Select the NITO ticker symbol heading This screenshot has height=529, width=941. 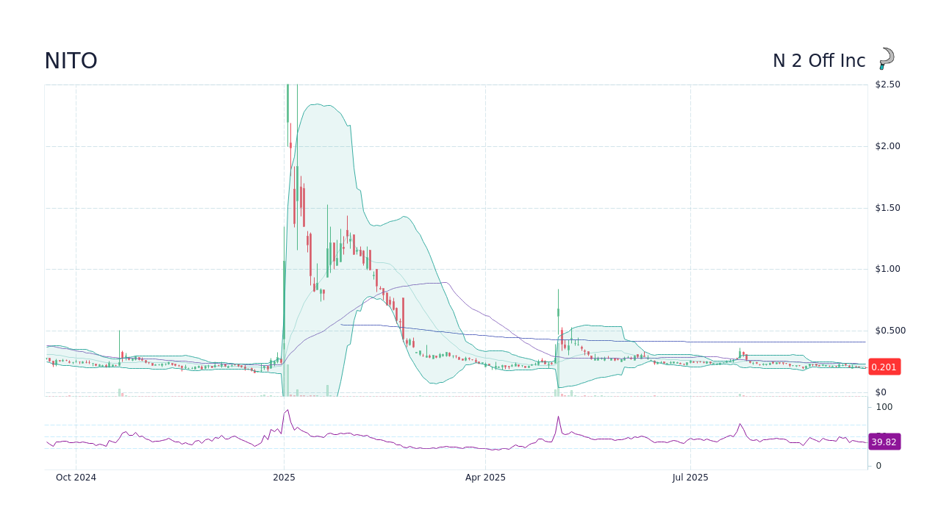(70, 60)
